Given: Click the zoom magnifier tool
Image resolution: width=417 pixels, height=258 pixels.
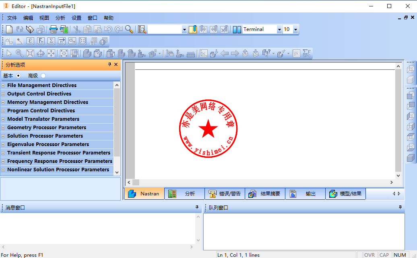Looking at the screenshot, I should click(19, 53).
